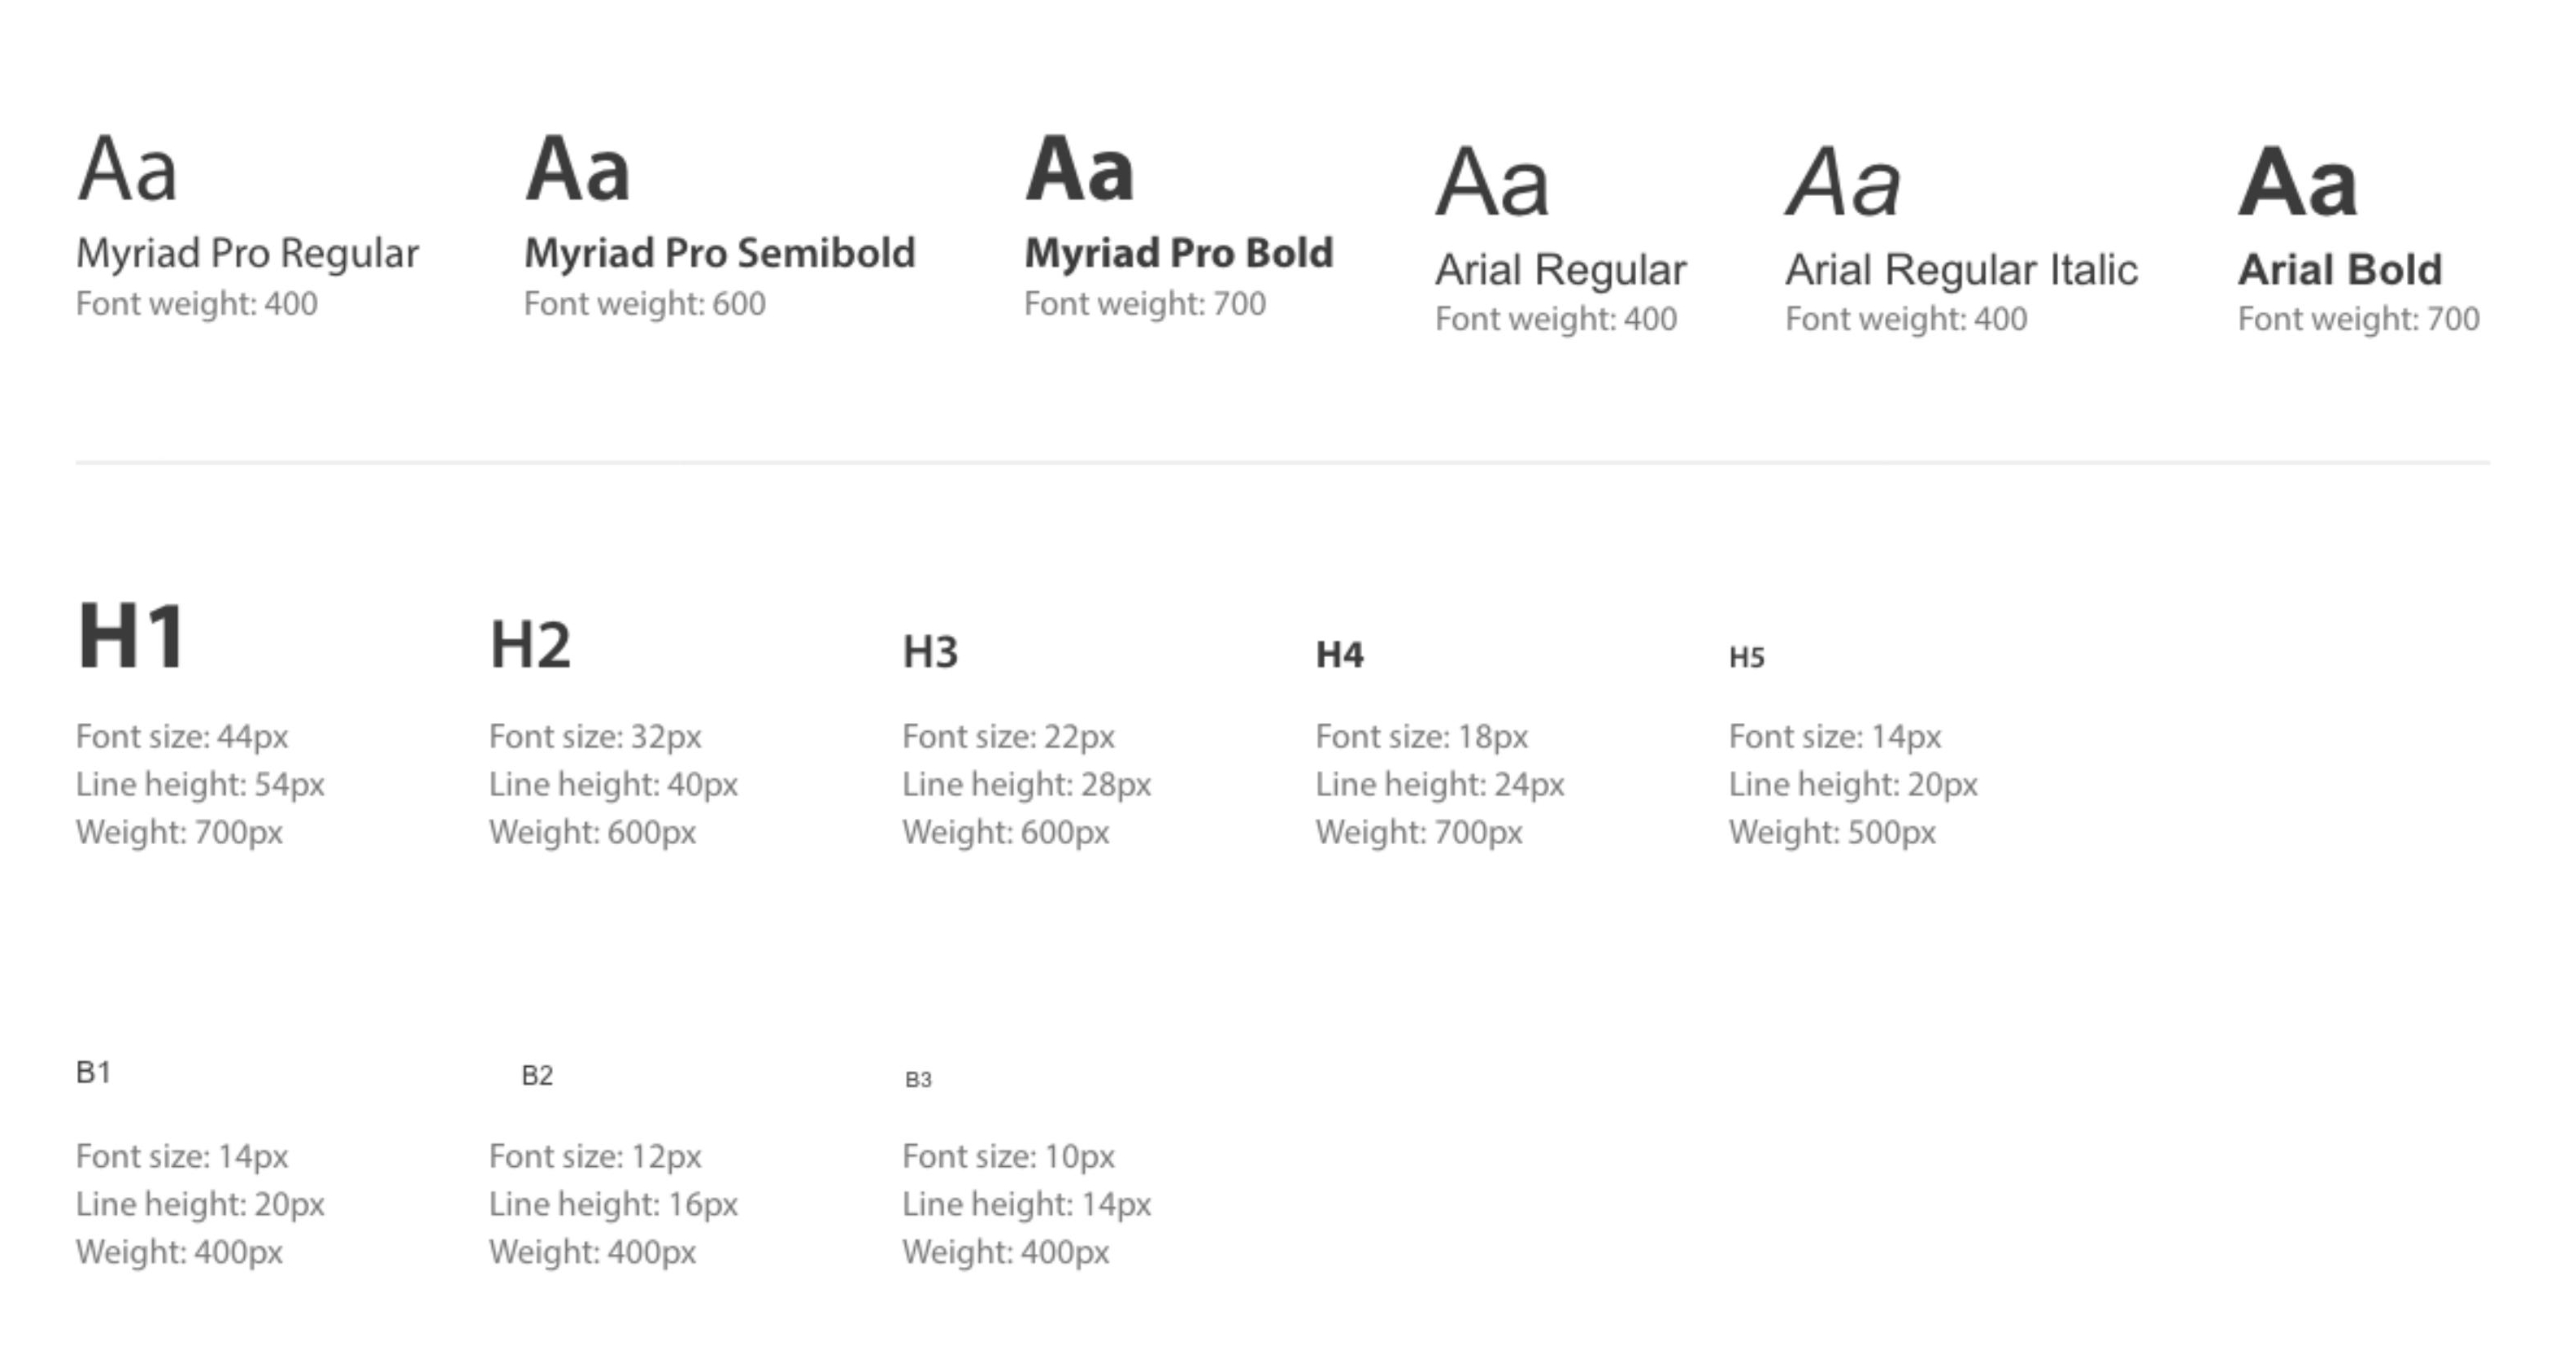The width and height of the screenshot is (2576, 1358).
Task: Click the B2 body text sample
Action: (537, 1076)
